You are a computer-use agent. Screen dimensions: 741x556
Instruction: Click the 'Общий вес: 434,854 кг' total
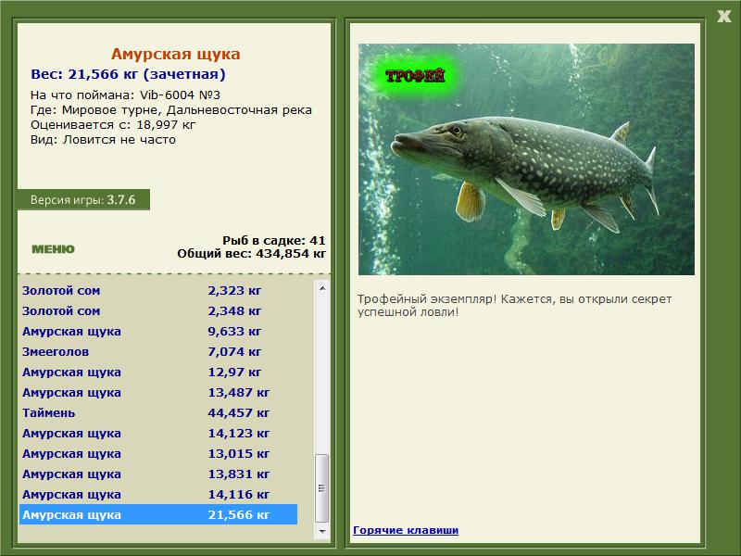(x=251, y=254)
